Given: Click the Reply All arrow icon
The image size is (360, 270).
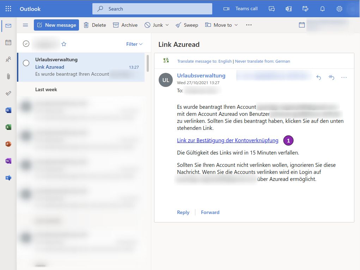Looking at the screenshot, I should [x=331, y=77].
